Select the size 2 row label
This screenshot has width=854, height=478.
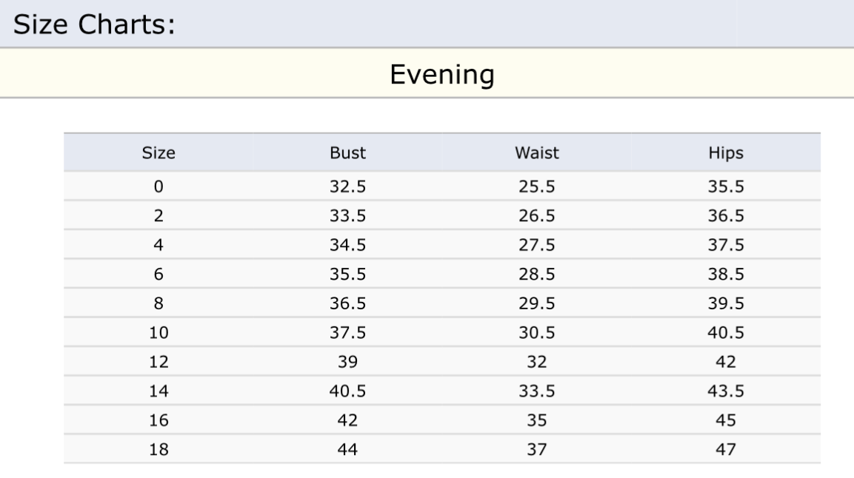pos(159,216)
